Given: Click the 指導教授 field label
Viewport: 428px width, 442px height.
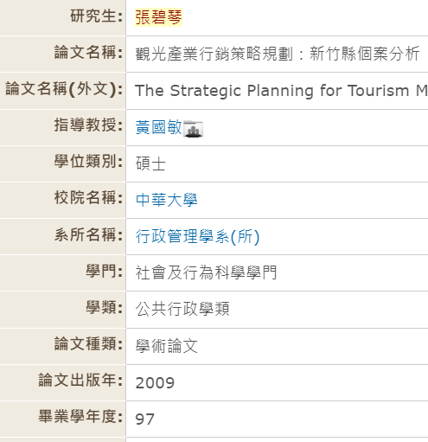Looking at the screenshot, I should pyautogui.click(x=89, y=125).
